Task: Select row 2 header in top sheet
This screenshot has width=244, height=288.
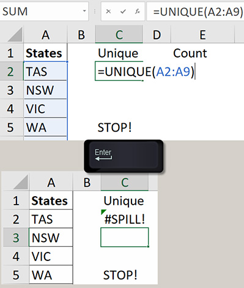Action: tap(11, 72)
